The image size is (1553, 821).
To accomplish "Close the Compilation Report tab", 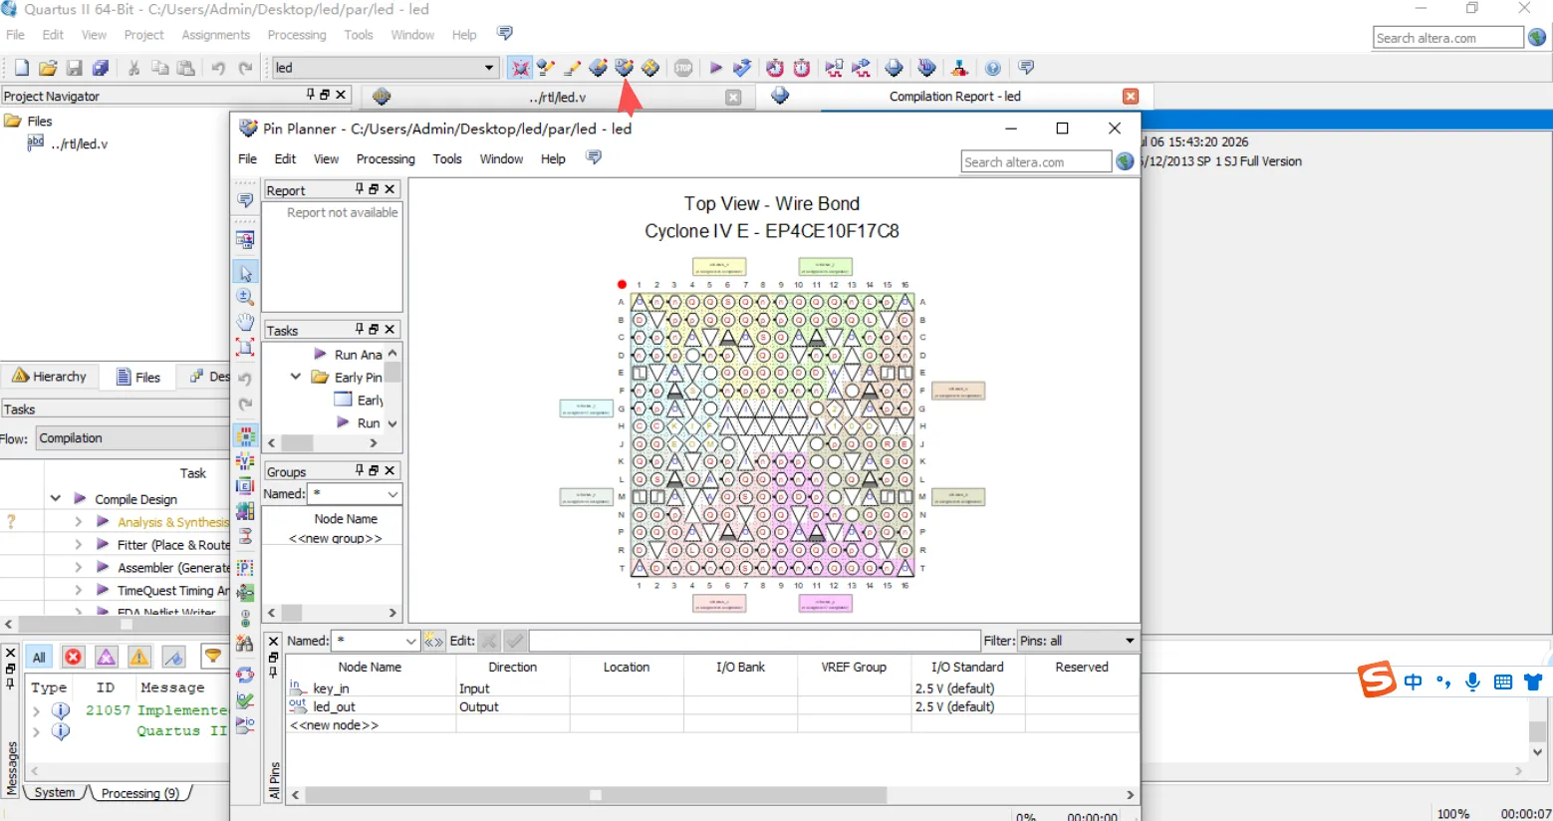I will [1130, 97].
